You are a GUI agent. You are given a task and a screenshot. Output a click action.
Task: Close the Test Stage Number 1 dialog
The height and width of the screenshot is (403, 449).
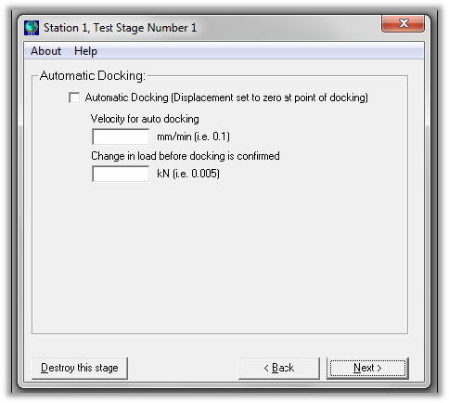click(403, 23)
